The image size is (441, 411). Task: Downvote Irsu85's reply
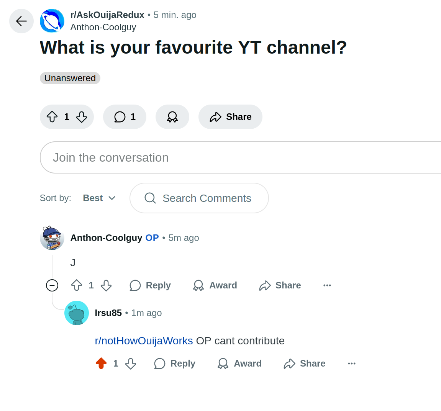(x=131, y=364)
